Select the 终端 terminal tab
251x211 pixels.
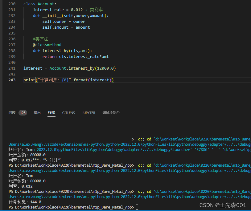(x=51, y=113)
